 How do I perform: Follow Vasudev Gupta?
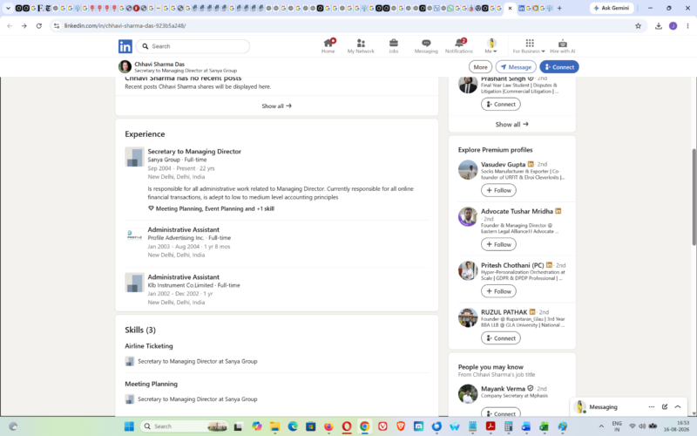[498, 190]
